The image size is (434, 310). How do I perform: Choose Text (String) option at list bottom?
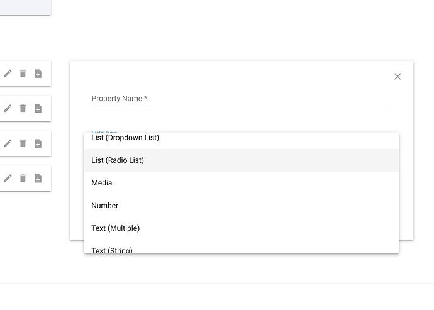(242, 248)
